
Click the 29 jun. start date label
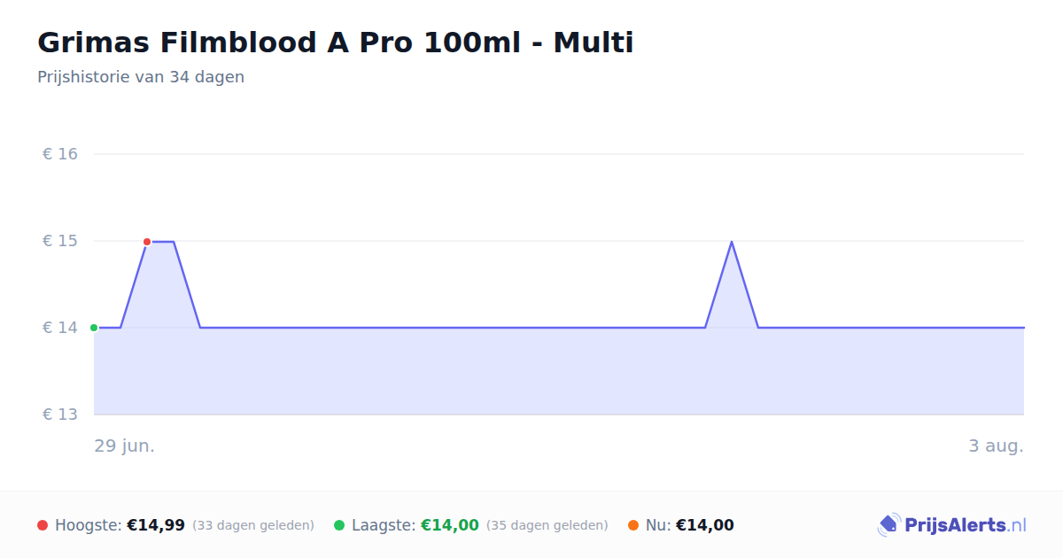[x=125, y=446]
